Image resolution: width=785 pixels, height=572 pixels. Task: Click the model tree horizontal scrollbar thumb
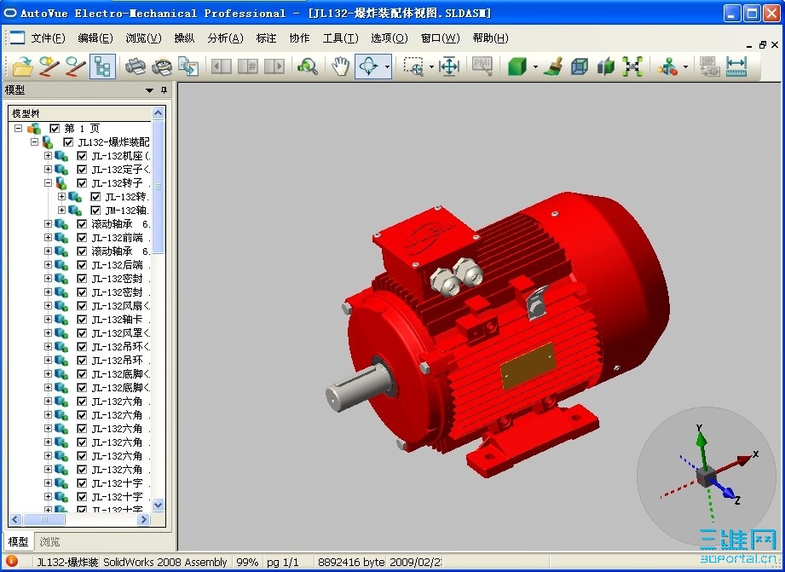(x=43, y=519)
